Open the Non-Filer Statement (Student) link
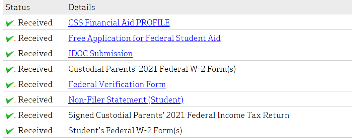 (x=126, y=100)
